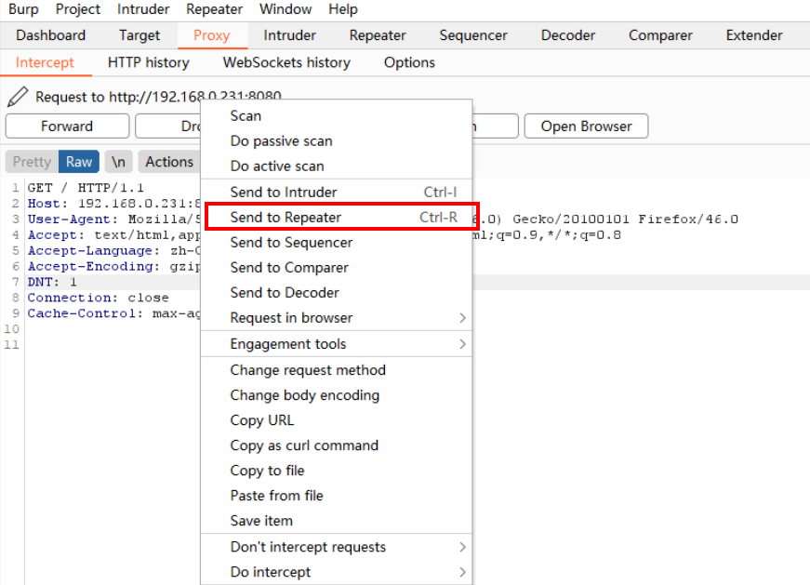Choose Save item
This screenshot has width=810, height=585.
[337, 521]
